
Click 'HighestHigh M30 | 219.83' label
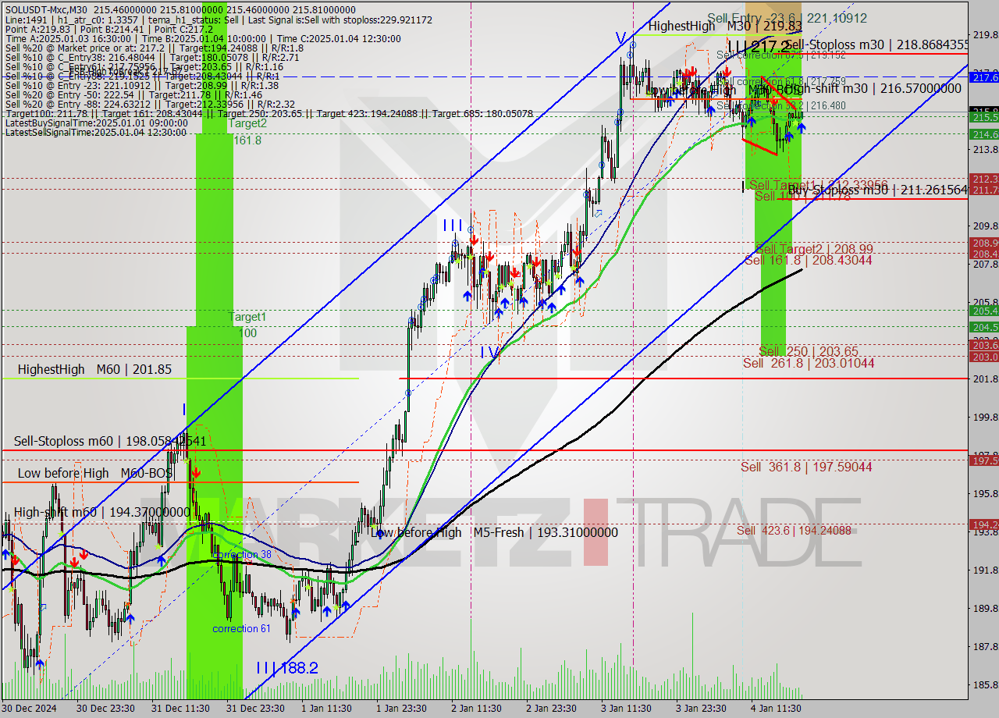tap(725, 26)
